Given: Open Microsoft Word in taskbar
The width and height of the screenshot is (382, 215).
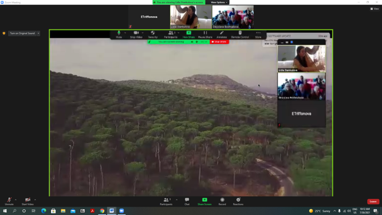Looking at the screenshot, I should tap(111, 211).
